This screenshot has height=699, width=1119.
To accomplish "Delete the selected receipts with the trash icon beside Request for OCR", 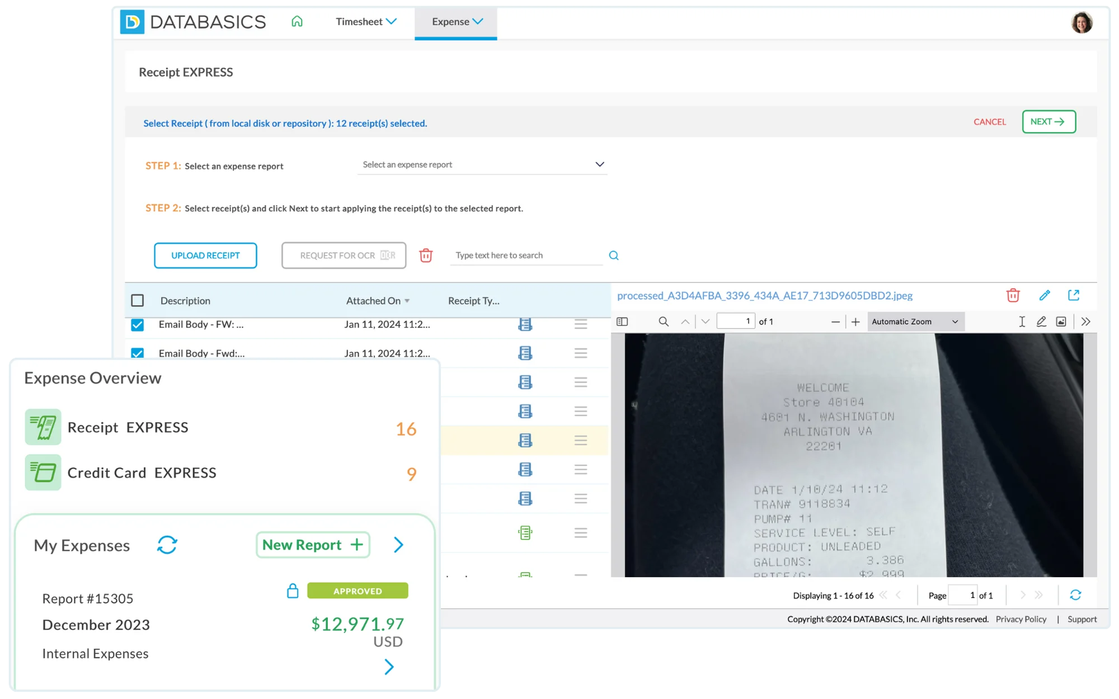I will pyautogui.click(x=426, y=256).
